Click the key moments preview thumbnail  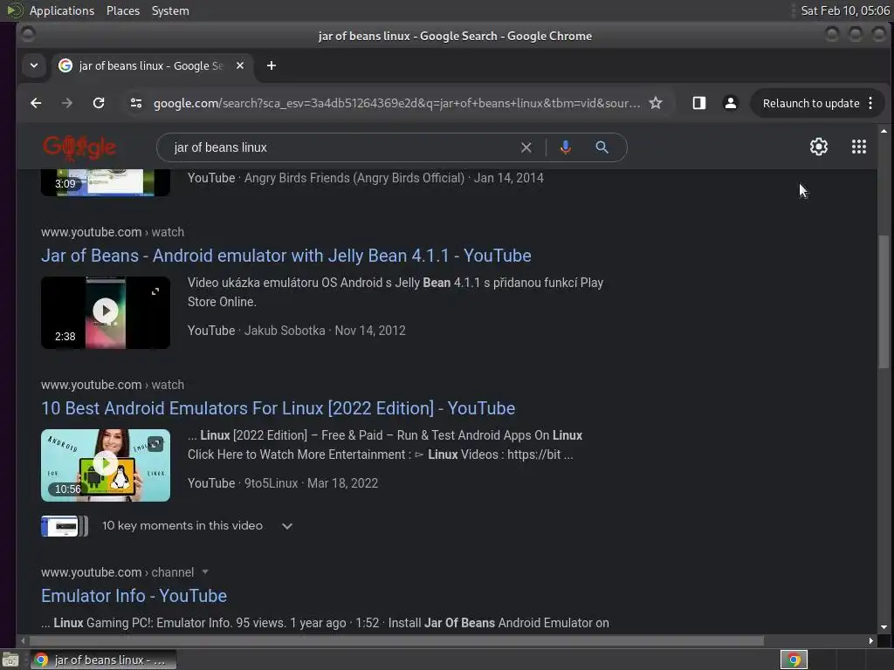pyautogui.click(x=65, y=526)
